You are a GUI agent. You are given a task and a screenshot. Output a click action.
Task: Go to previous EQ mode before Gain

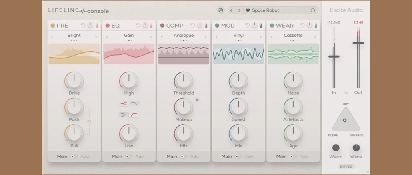(107, 37)
